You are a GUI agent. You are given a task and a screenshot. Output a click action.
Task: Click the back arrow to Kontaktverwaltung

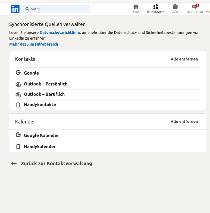[x=14, y=164]
